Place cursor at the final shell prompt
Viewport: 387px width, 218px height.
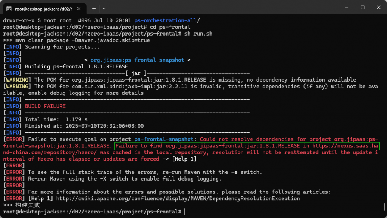tap(184, 212)
